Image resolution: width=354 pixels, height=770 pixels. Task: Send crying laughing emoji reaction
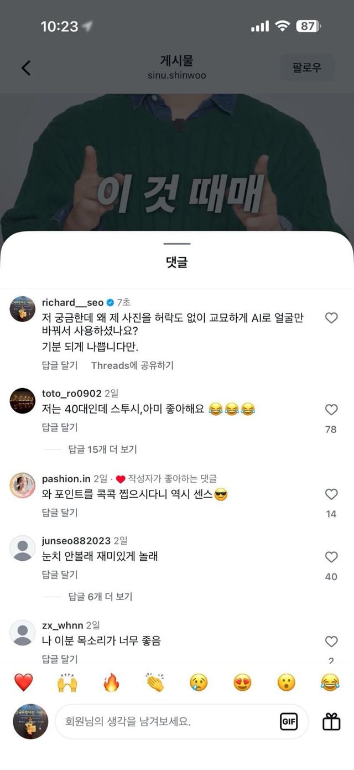[330, 683]
